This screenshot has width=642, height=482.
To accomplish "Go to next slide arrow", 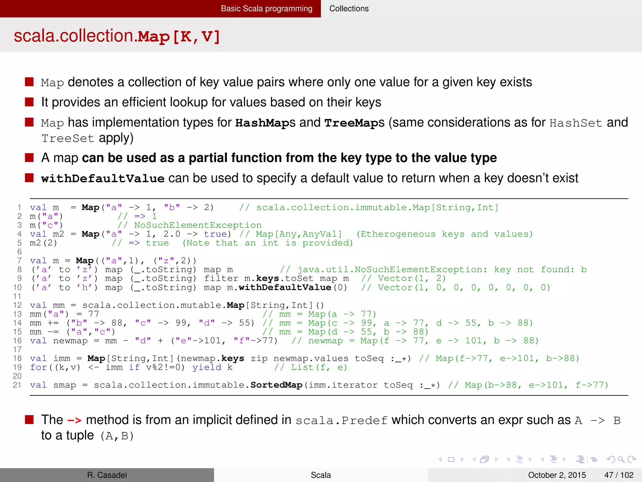I will [462, 459].
